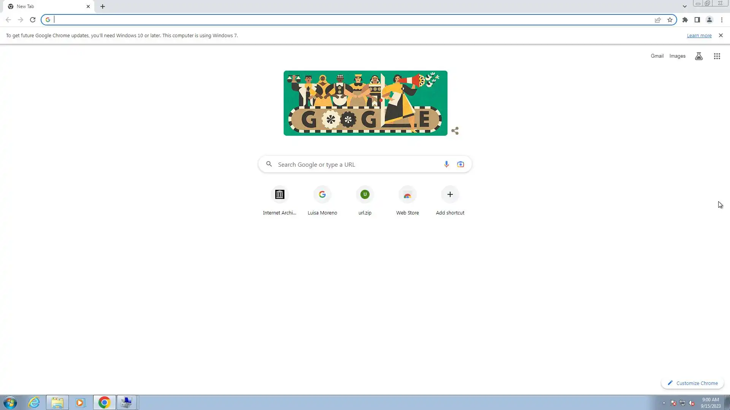Open Search Labs flask icon
Image resolution: width=730 pixels, height=410 pixels.
(x=699, y=56)
